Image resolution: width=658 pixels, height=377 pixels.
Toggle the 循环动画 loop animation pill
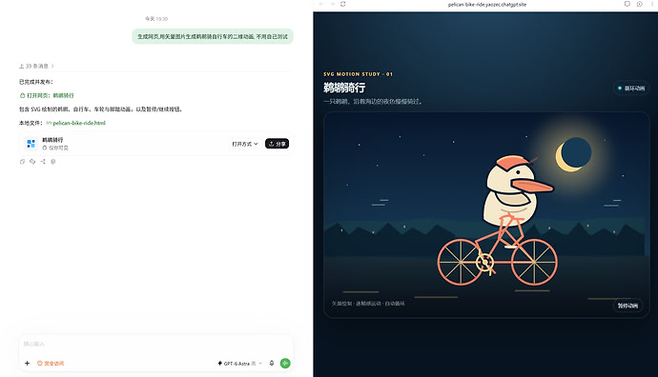(630, 88)
